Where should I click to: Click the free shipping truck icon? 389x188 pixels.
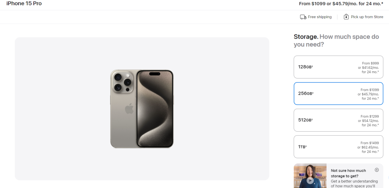coord(303,17)
